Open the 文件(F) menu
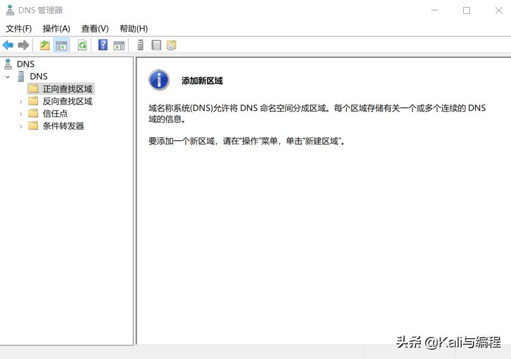 click(x=19, y=28)
